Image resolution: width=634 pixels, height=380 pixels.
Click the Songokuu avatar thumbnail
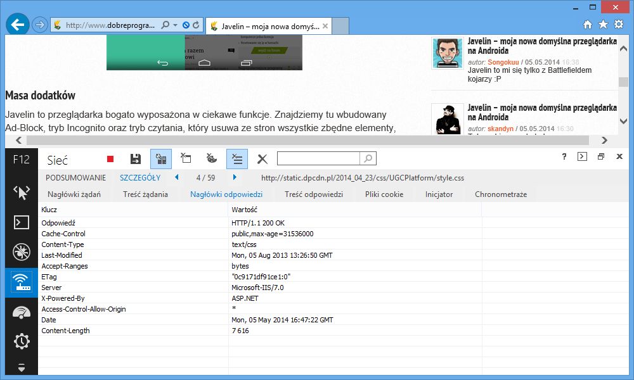447,53
